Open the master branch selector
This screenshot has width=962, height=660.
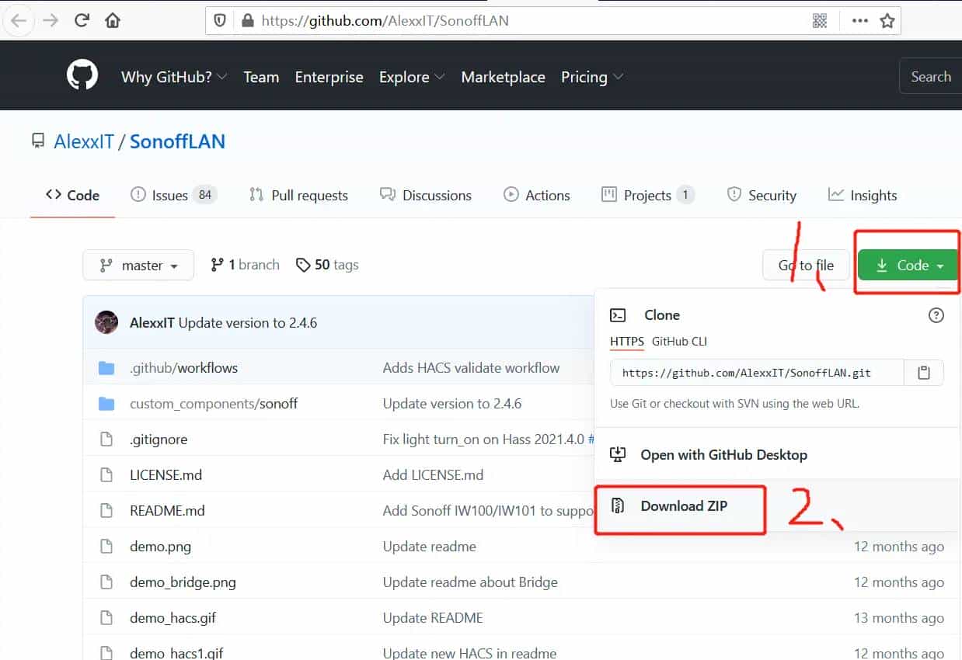click(x=138, y=266)
